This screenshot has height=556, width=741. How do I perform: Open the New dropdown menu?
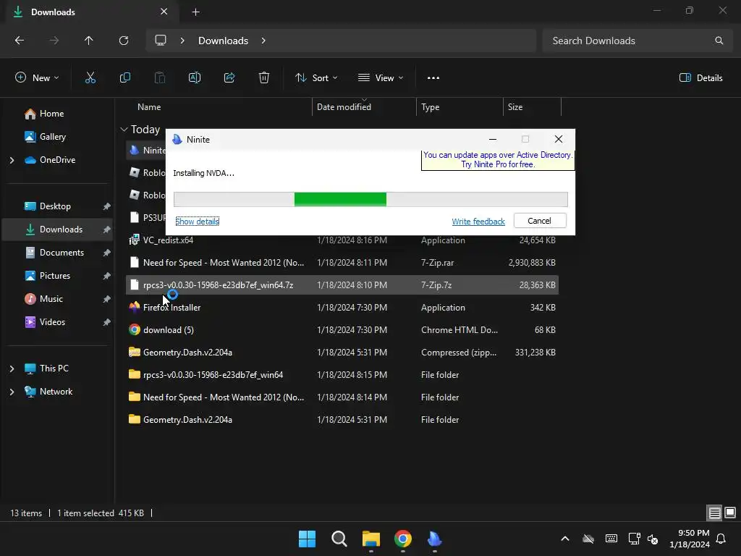[x=38, y=78]
